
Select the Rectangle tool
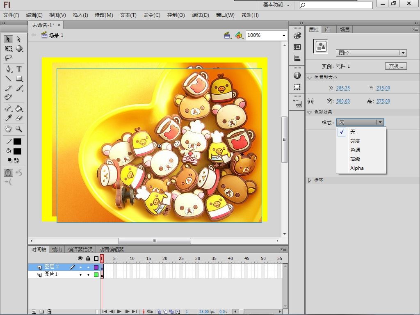coord(19,78)
